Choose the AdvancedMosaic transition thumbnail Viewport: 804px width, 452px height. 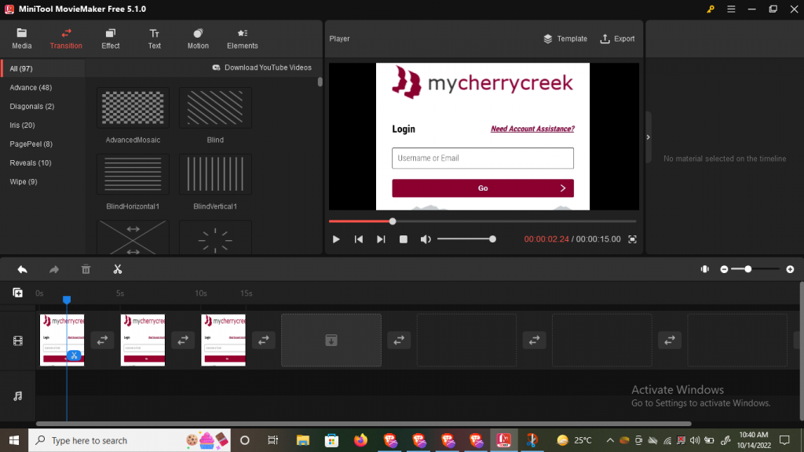pyautogui.click(x=133, y=108)
